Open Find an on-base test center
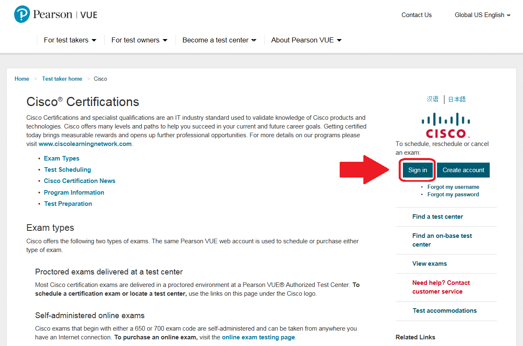Viewport: 523px width, 346px height. (442, 240)
